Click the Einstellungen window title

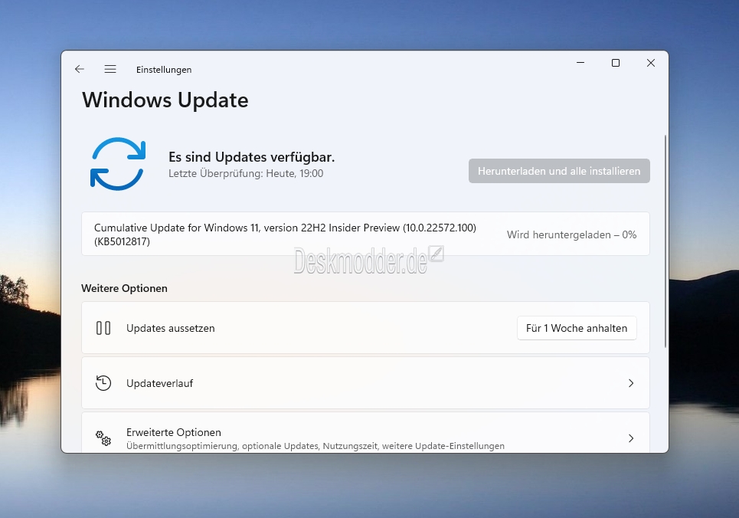click(164, 70)
